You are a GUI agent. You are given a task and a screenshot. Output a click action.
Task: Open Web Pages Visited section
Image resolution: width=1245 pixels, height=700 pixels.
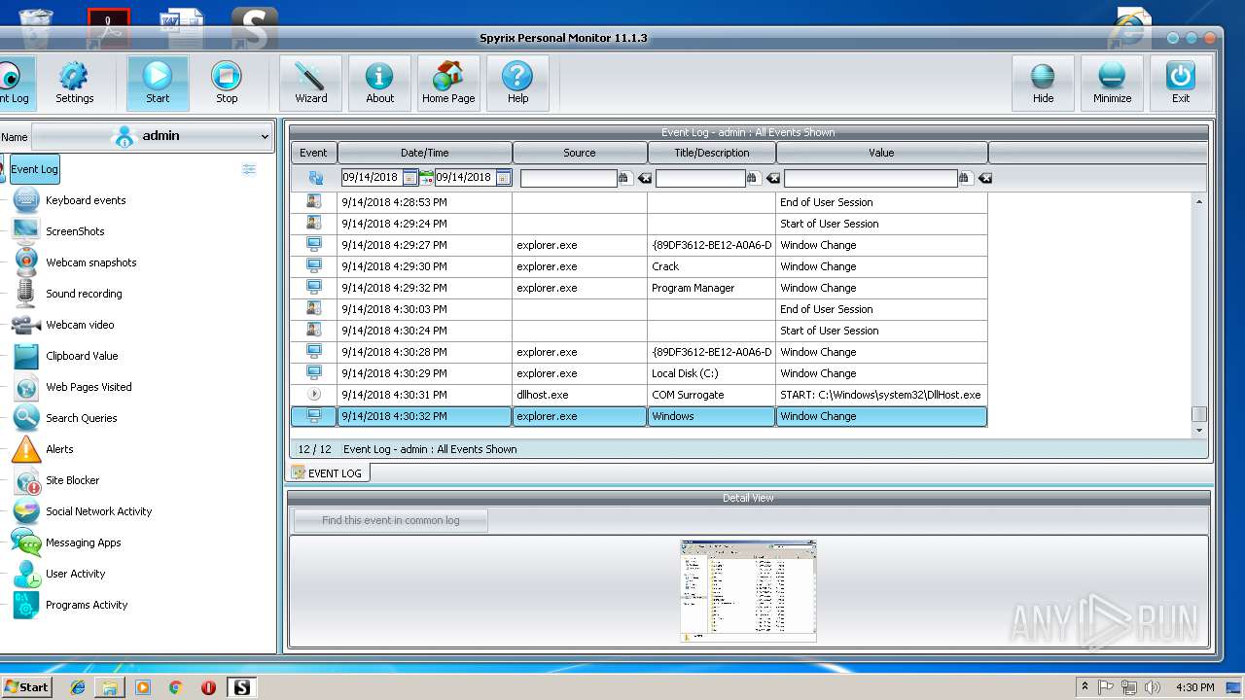(89, 387)
